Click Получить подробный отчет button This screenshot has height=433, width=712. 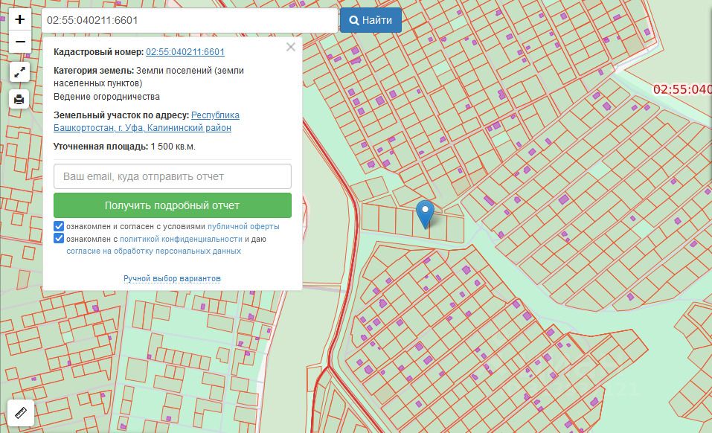[x=173, y=205]
